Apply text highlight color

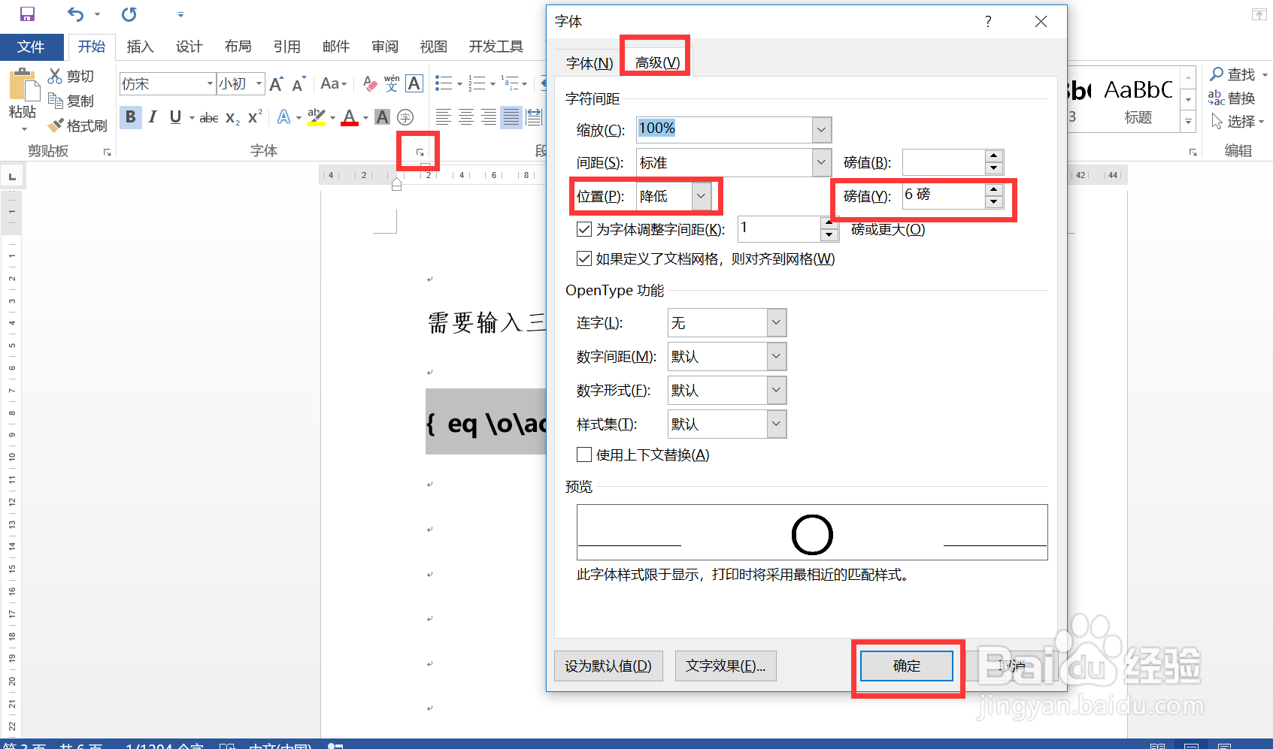[317, 117]
